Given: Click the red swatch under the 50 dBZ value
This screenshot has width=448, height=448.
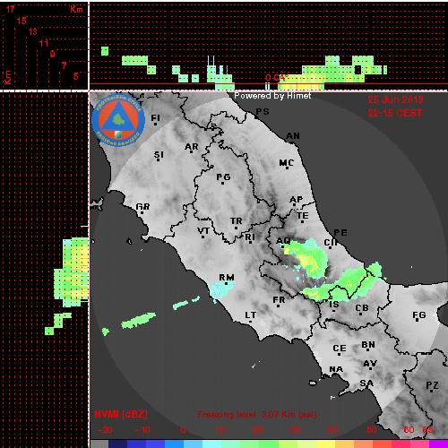Looking at the screenshot, I should coord(382,444).
